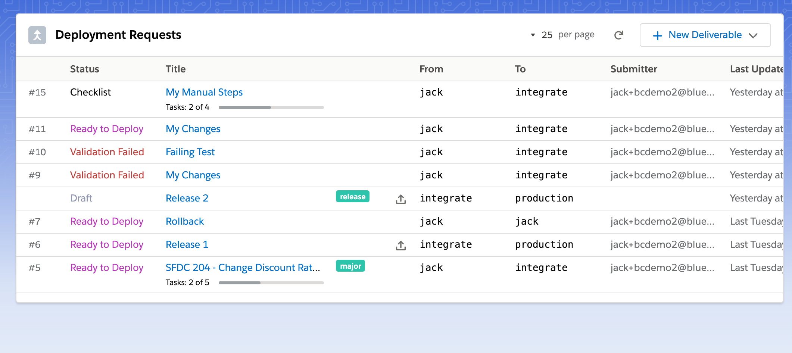Click the Last Updated column header
792x353 pixels.
(757, 69)
